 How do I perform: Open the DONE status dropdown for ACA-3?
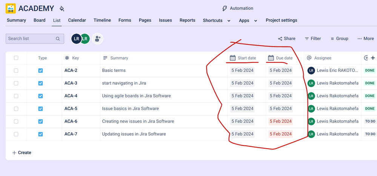(x=370, y=83)
